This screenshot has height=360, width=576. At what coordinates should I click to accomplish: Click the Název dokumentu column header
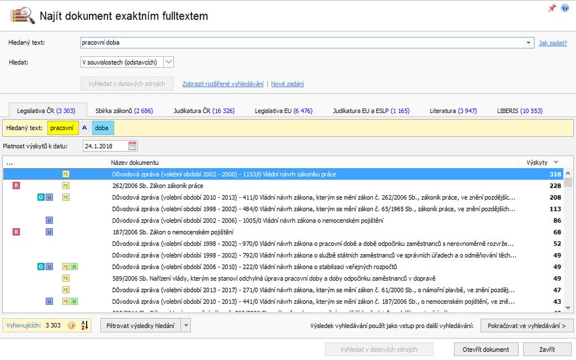tap(314, 163)
